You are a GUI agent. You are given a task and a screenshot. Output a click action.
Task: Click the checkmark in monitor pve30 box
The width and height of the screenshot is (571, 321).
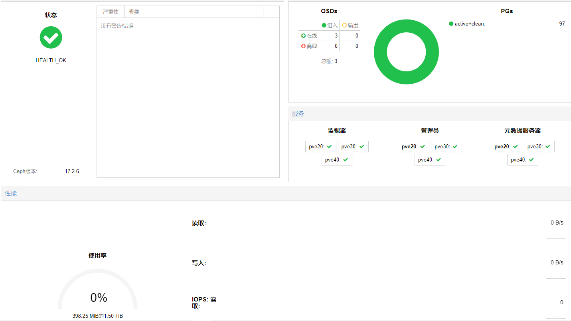coord(362,146)
